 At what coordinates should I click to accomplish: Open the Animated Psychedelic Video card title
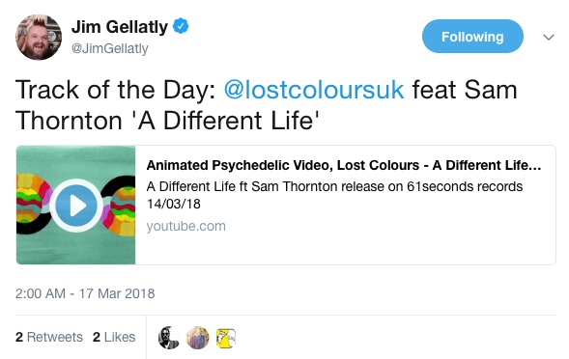(x=344, y=165)
